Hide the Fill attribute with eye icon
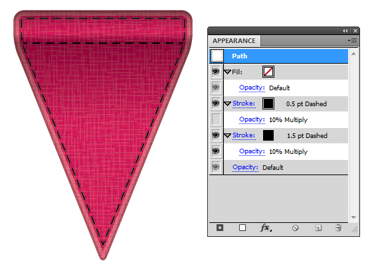Viewport: 376px width, 278px height. pyautogui.click(x=216, y=72)
